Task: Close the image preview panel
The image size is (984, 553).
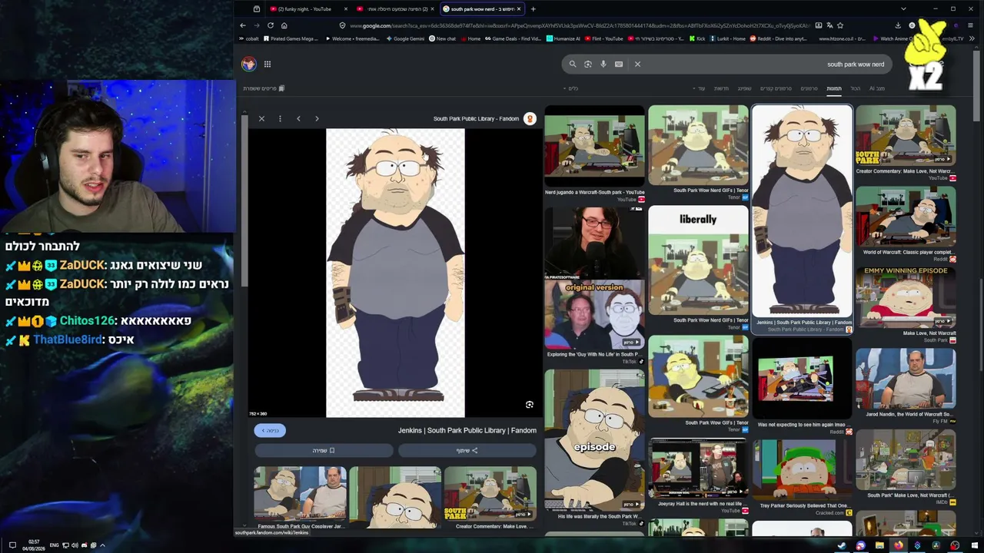Action: (x=261, y=118)
